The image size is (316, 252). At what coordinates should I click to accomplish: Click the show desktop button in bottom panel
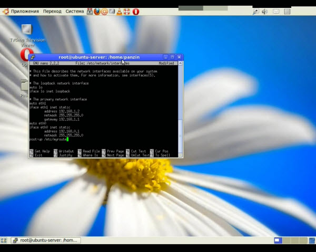point(5,240)
